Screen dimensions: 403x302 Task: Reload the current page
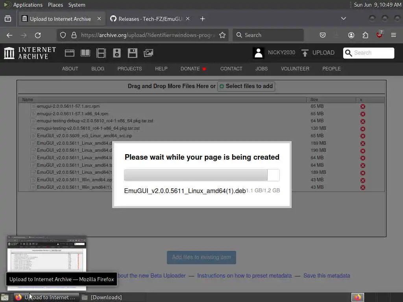(x=38, y=35)
